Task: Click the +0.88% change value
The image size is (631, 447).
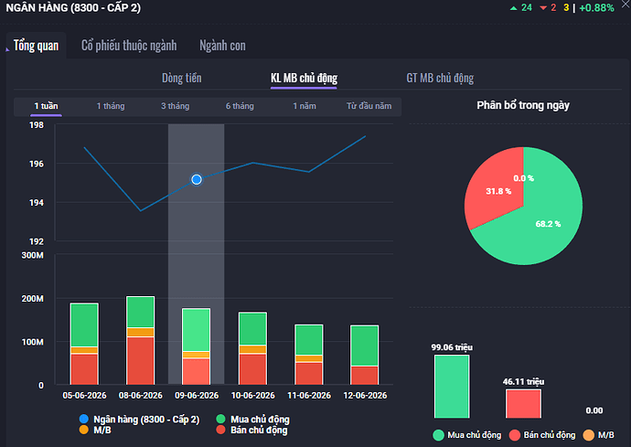Action: [597, 7]
